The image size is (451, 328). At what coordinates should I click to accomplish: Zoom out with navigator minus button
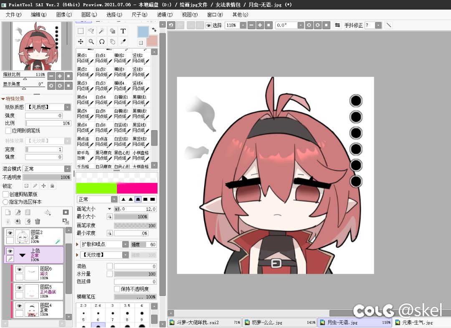pyautogui.click(x=51, y=76)
